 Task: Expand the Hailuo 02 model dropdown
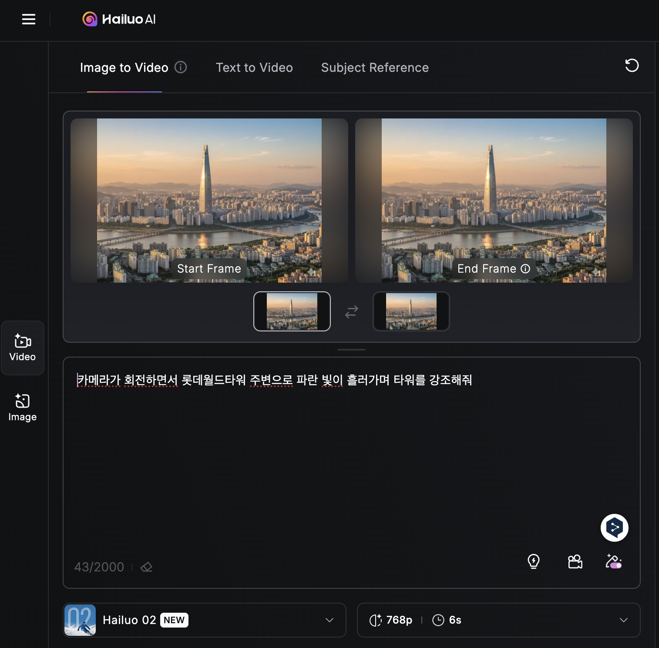[329, 620]
